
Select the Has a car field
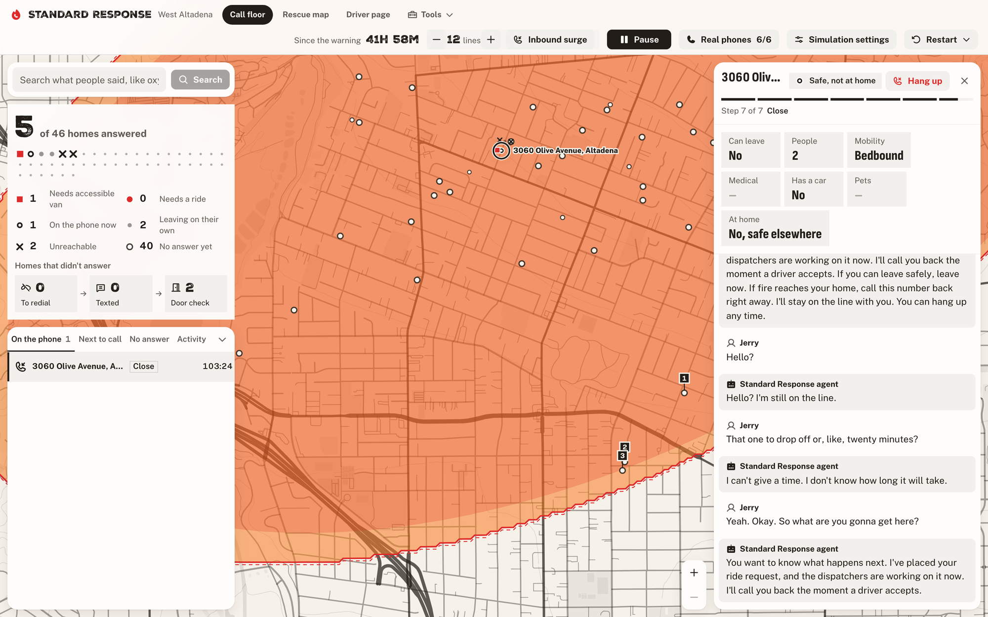(x=814, y=189)
